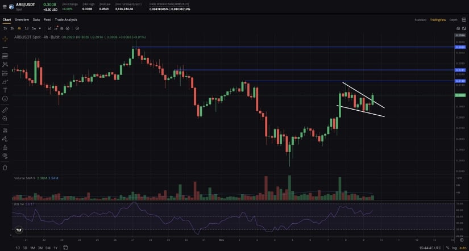The width and height of the screenshot is (469, 251).
Task: Set date range to 1Y
Action: 55,248
